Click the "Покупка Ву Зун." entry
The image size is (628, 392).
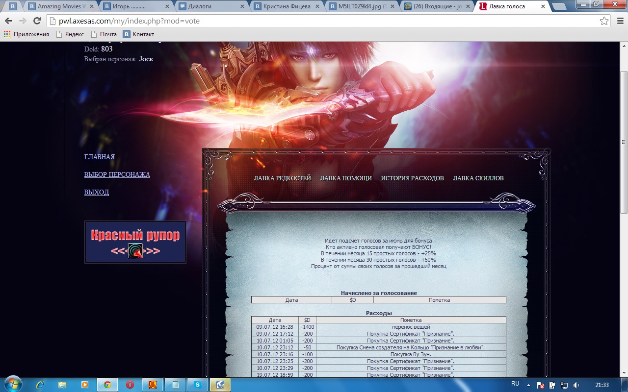tap(411, 354)
